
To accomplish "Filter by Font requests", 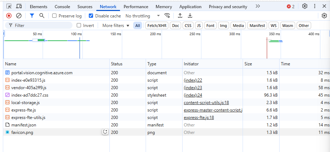I will pos(210,26).
